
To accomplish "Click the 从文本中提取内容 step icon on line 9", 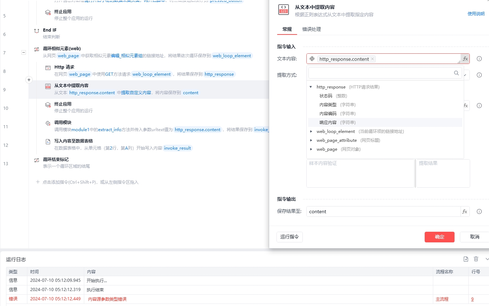I will [48, 86].
